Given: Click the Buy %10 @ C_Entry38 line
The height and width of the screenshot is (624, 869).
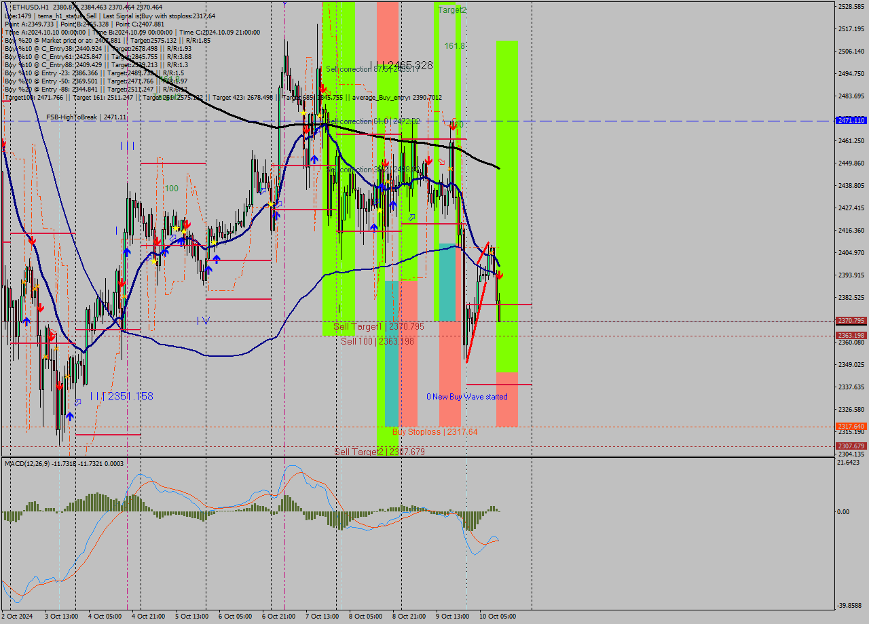Looking at the screenshot, I should pyautogui.click(x=98, y=48).
